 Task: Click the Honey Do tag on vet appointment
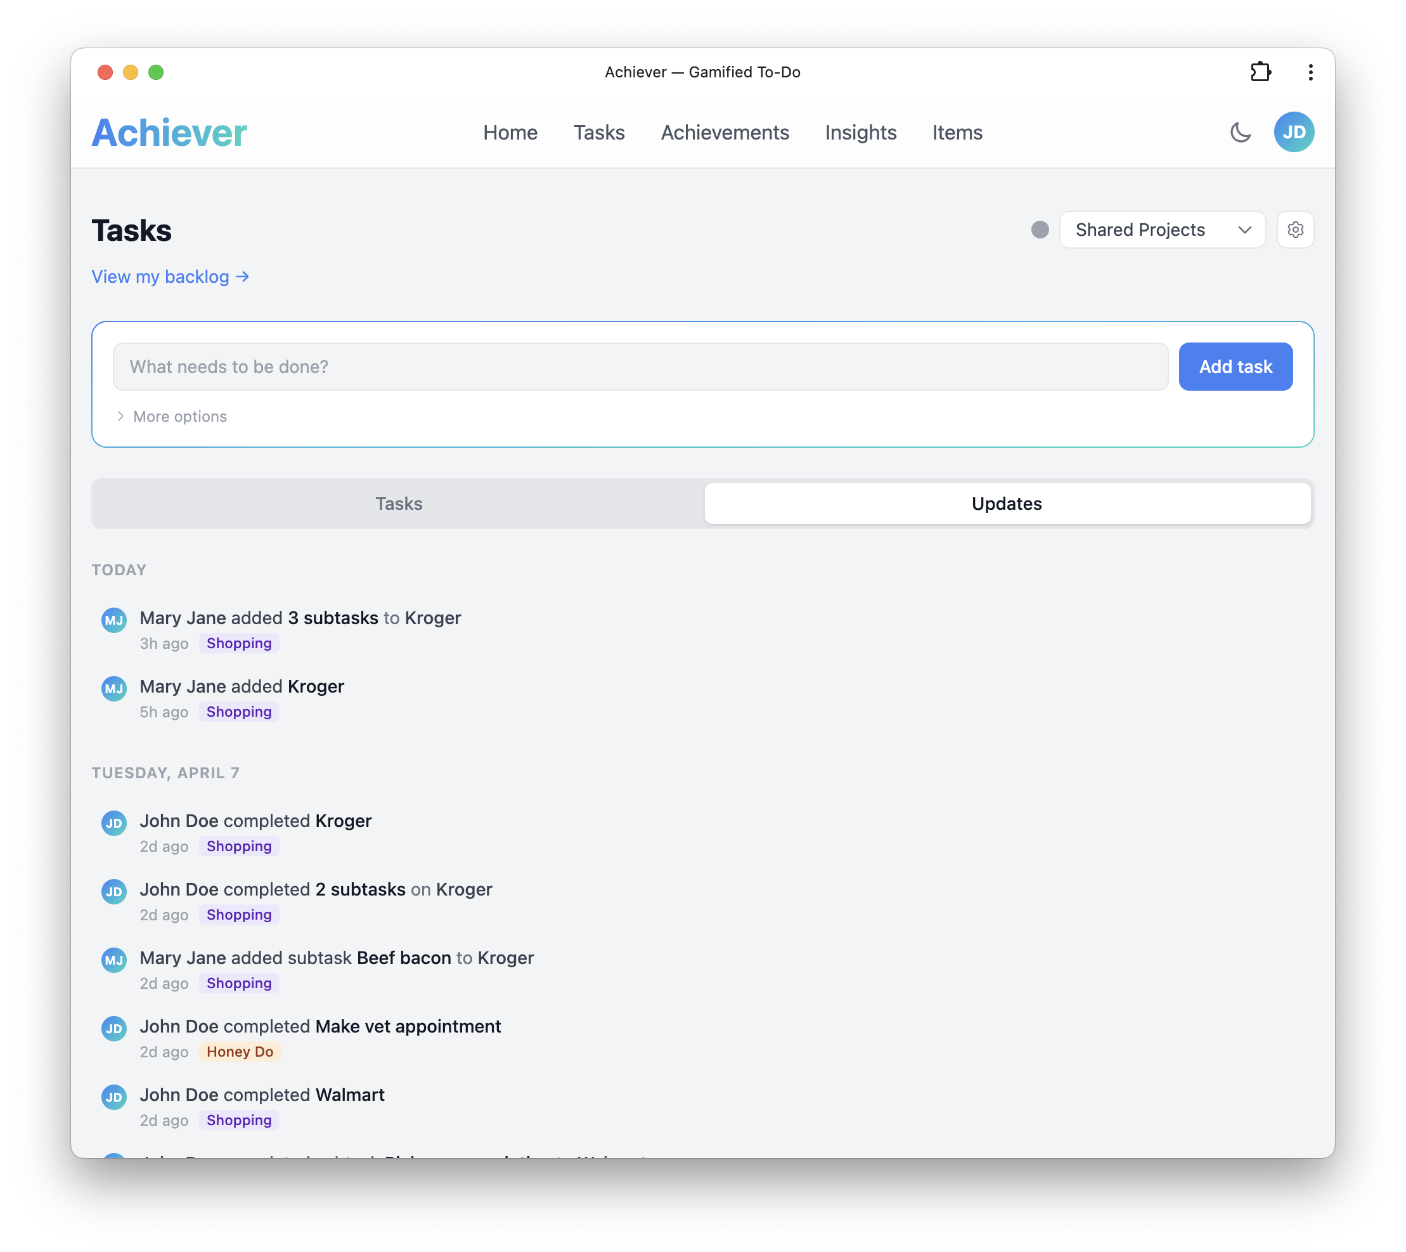240,1052
